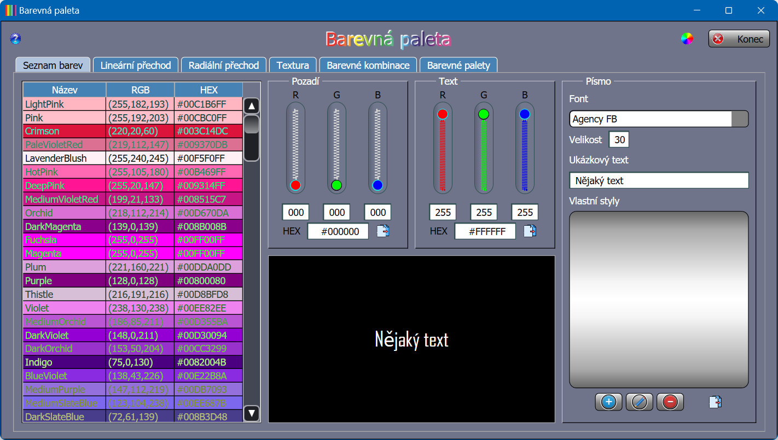The width and height of the screenshot is (778, 440).
Task: Open the Barevné palety tab
Action: [458, 65]
